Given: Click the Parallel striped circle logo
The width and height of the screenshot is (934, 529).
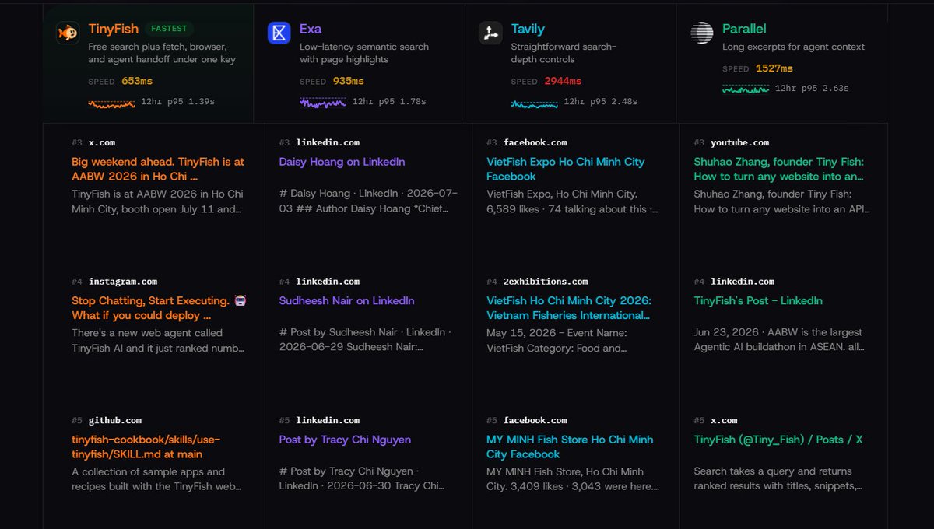Looking at the screenshot, I should tap(702, 33).
